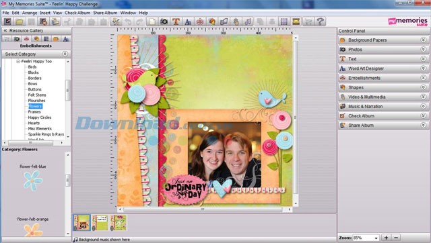The height and width of the screenshot is (243, 431).
Task: Click the yellow filmstrip toolbar icon
Action: 296,21
